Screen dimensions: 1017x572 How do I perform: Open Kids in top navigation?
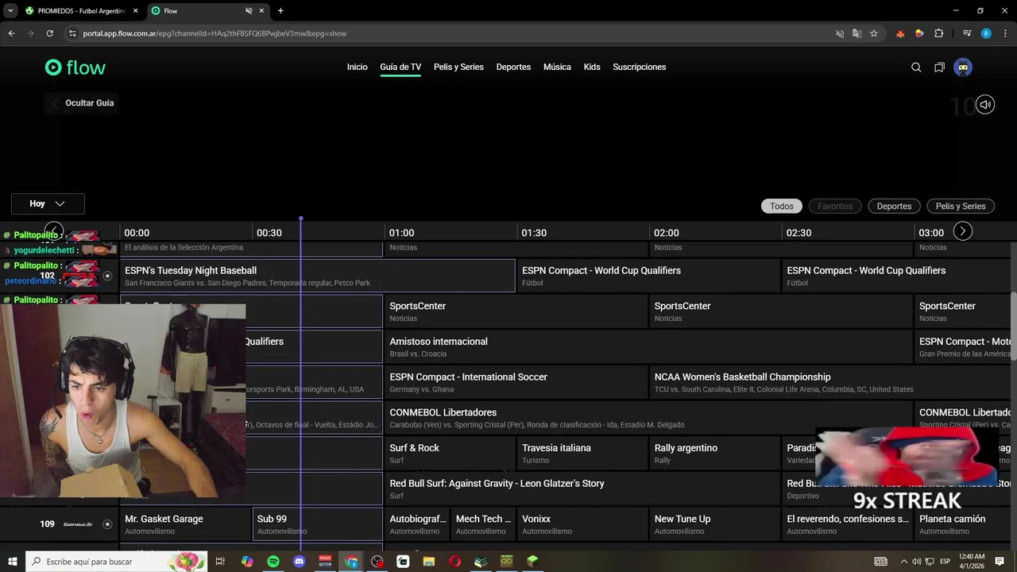click(x=592, y=68)
